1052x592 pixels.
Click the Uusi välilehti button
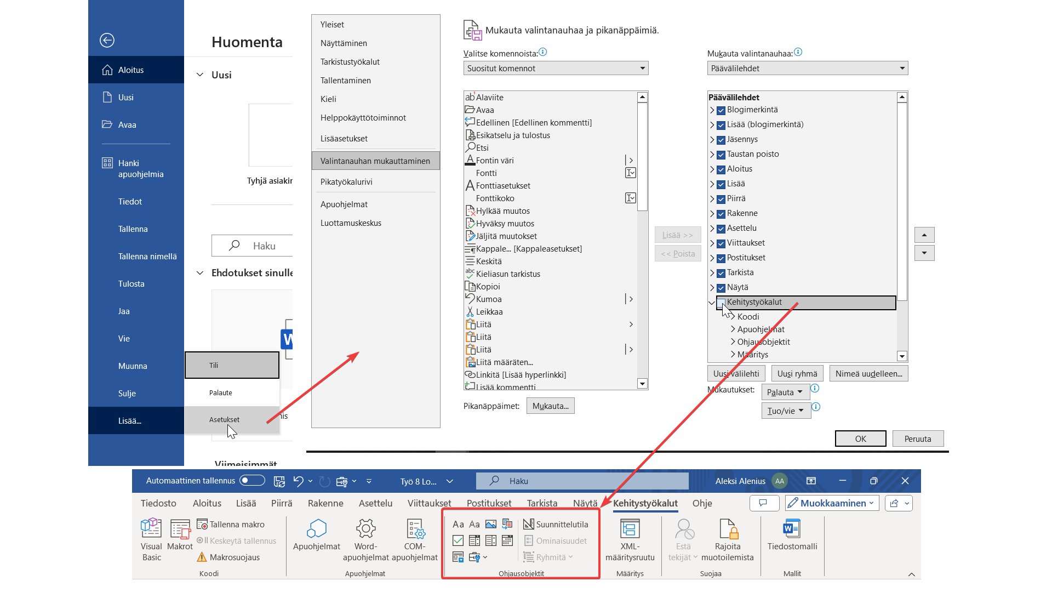(x=736, y=373)
